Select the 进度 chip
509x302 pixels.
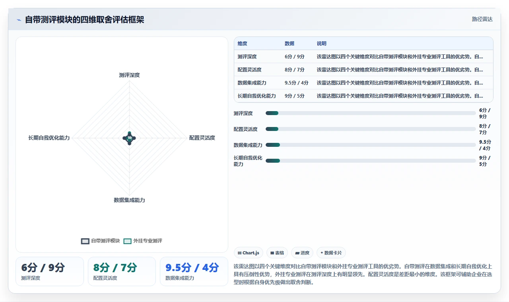click(x=302, y=253)
